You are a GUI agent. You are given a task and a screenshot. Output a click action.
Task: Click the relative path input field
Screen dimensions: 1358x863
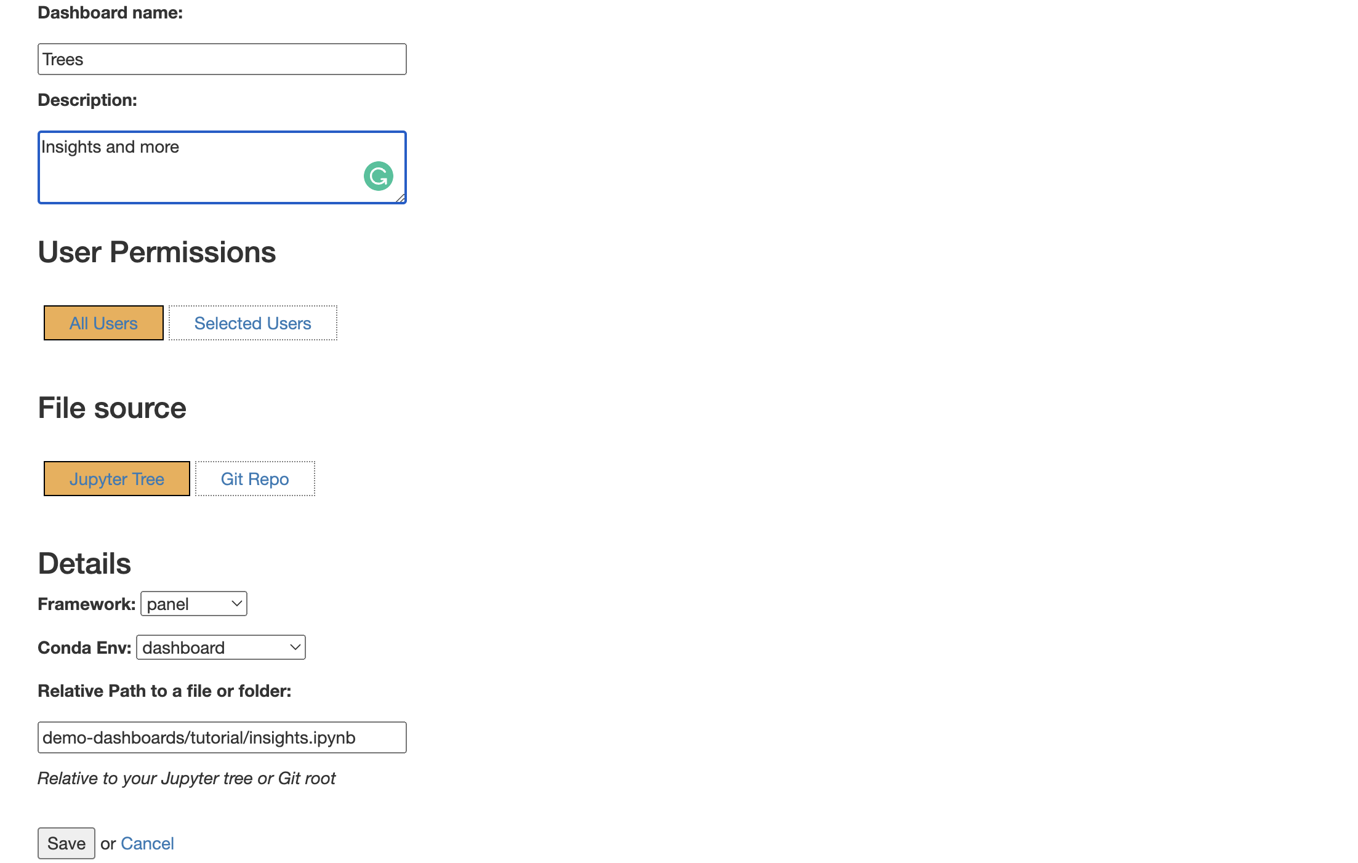coord(221,737)
